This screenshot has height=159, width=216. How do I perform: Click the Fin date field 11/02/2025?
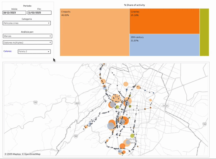pyautogui.click(x=40, y=12)
